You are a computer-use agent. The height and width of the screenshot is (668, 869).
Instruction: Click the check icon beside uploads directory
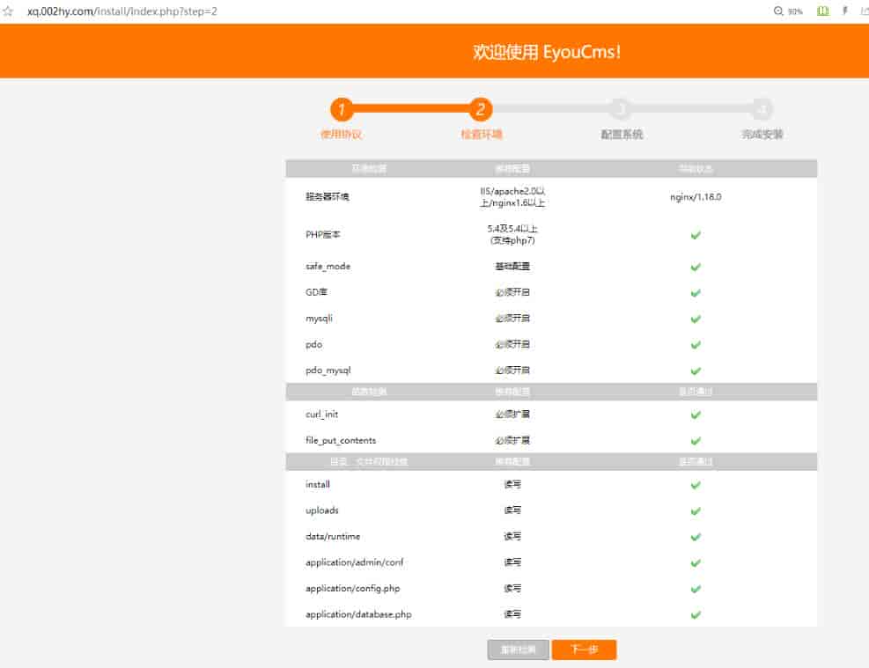(x=696, y=510)
